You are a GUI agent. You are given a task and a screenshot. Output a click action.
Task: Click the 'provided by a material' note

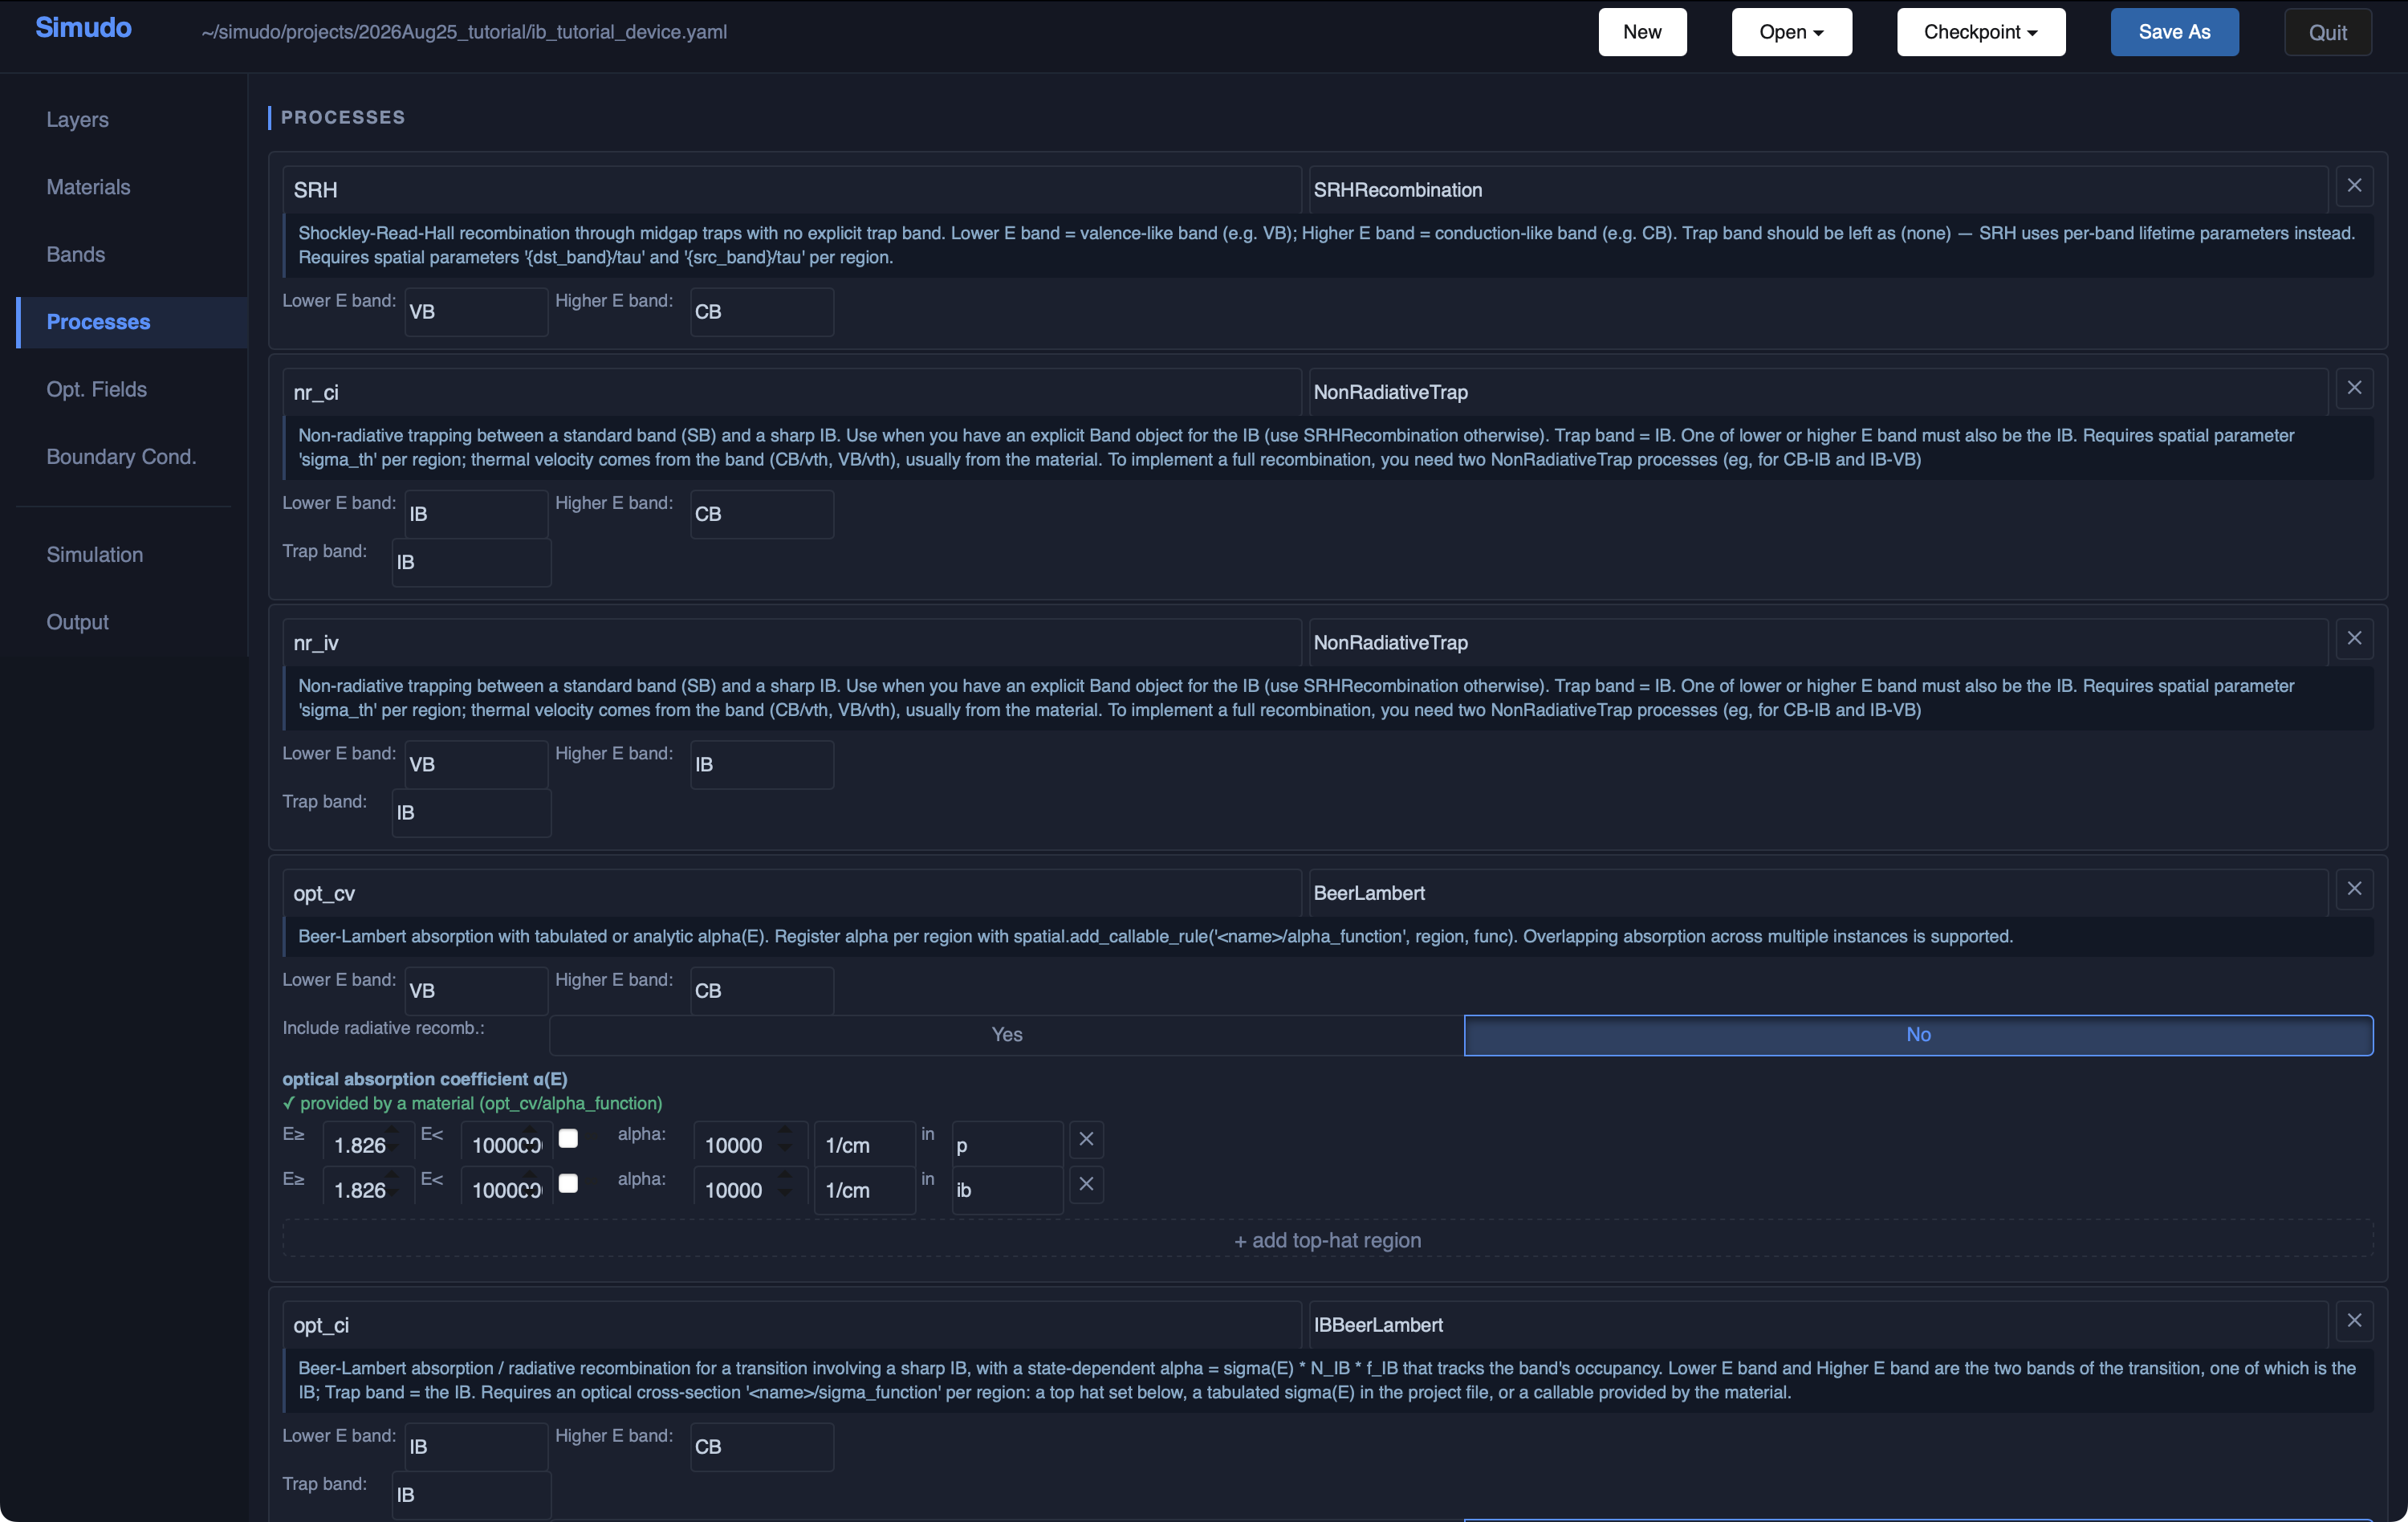[x=472, y=1103]
